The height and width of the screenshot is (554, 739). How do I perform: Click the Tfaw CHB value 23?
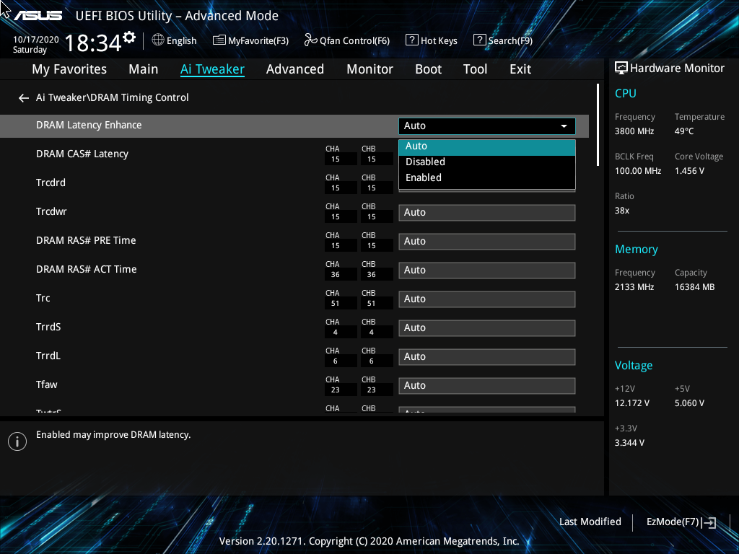372,390
